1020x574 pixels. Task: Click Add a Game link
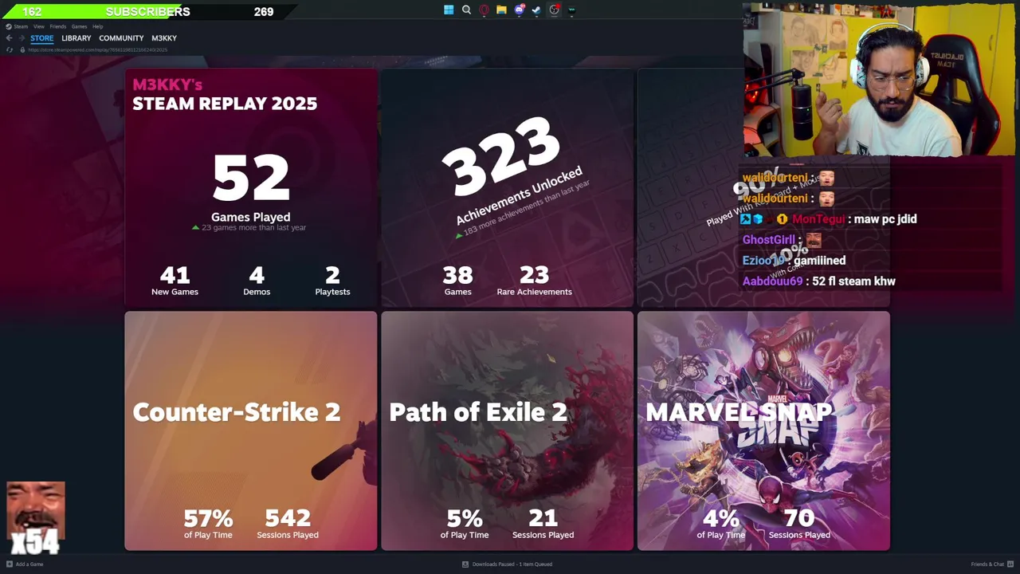point(29,564)
